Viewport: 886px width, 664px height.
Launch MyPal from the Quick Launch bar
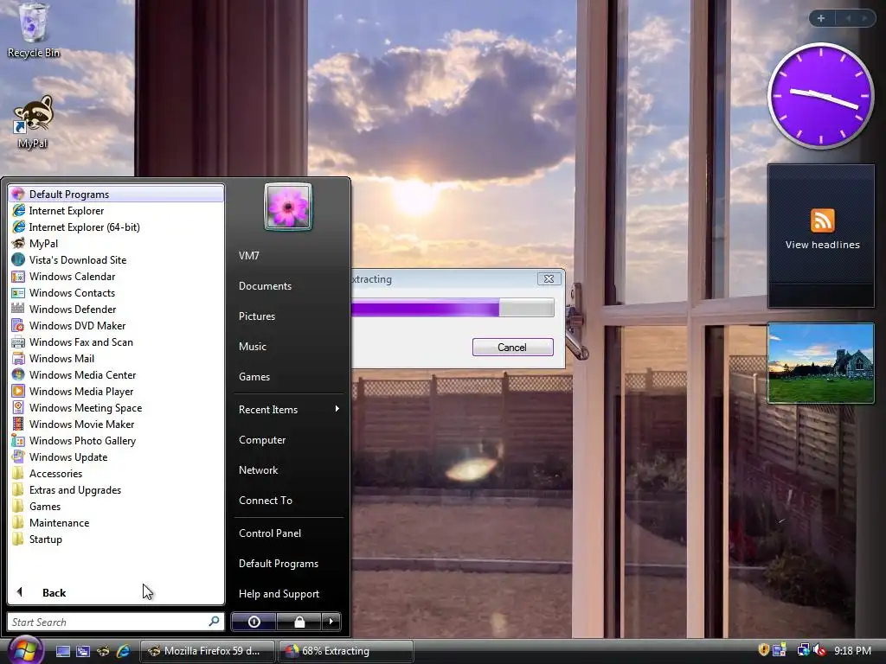104,651
